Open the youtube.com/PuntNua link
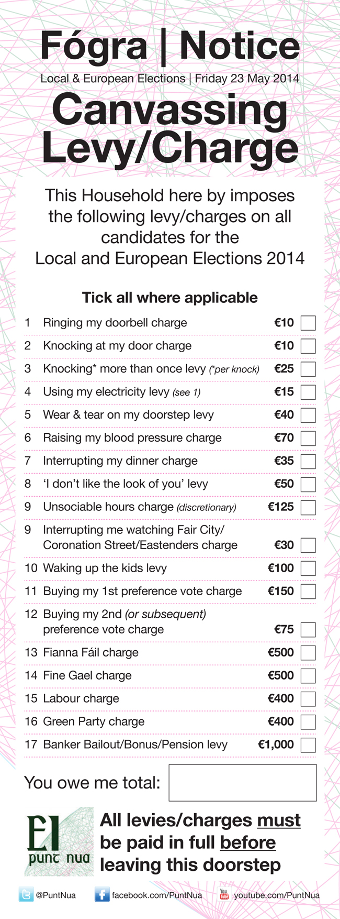Viewport: 340px width, 919px height. click(277, 895)
